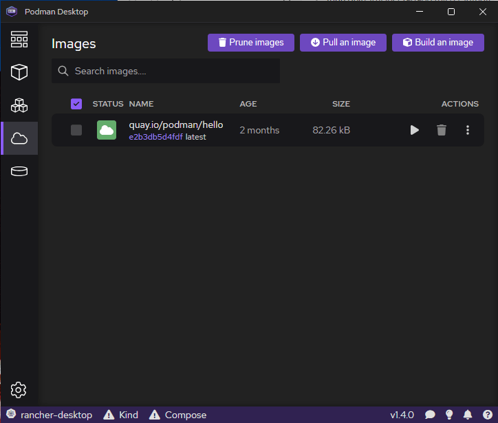Click the AGE column header
Viewport: 498px width, 423px height.
click(248, 104)
